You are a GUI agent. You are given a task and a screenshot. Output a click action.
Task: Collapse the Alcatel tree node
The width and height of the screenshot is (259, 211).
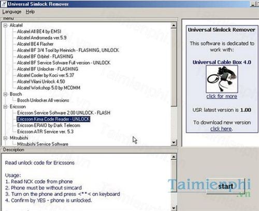click(x=5, y=25)
